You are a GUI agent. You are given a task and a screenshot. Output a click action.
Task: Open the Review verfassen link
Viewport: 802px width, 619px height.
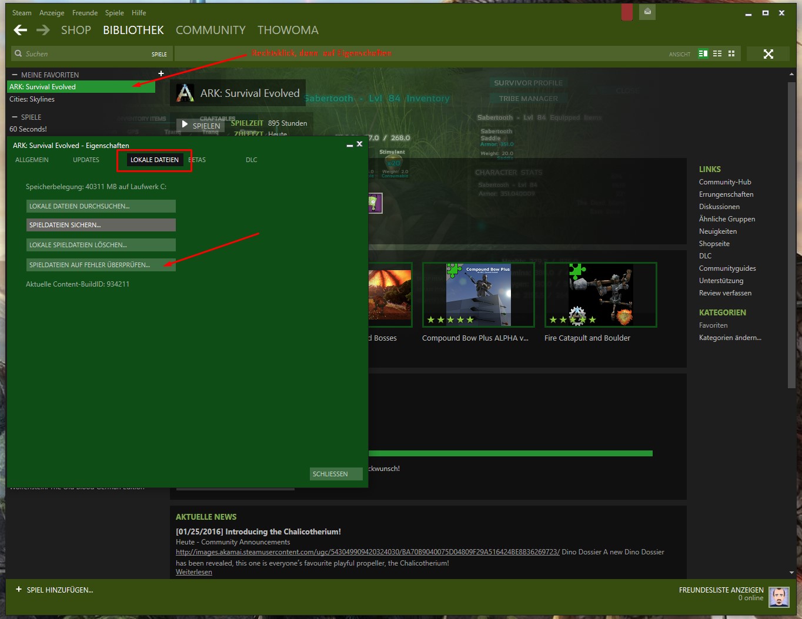725,293
